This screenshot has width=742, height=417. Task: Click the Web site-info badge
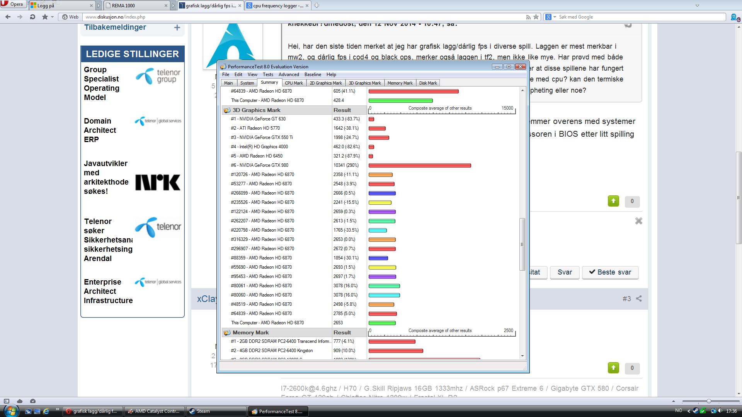click(x=70, y=17)
